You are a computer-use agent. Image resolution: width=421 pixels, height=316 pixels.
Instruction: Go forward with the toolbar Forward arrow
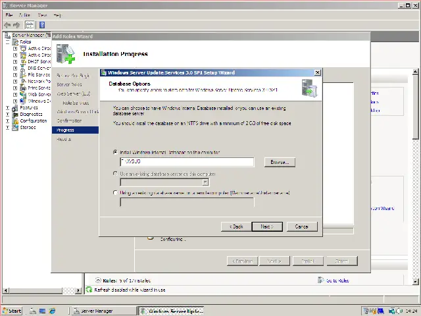(x=16, y=25)
